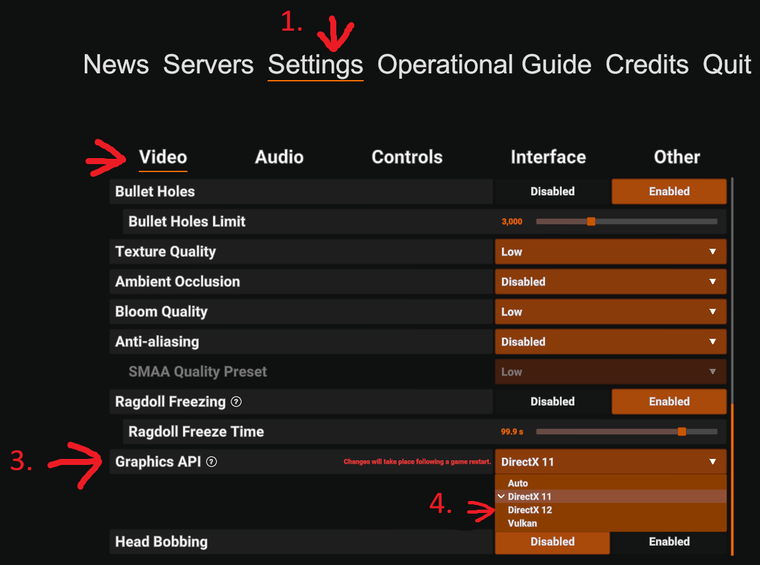The image size is (760, 565).
Task: Open the SMAA Quality Preset dropdown
Action: [x=611, y=372]
